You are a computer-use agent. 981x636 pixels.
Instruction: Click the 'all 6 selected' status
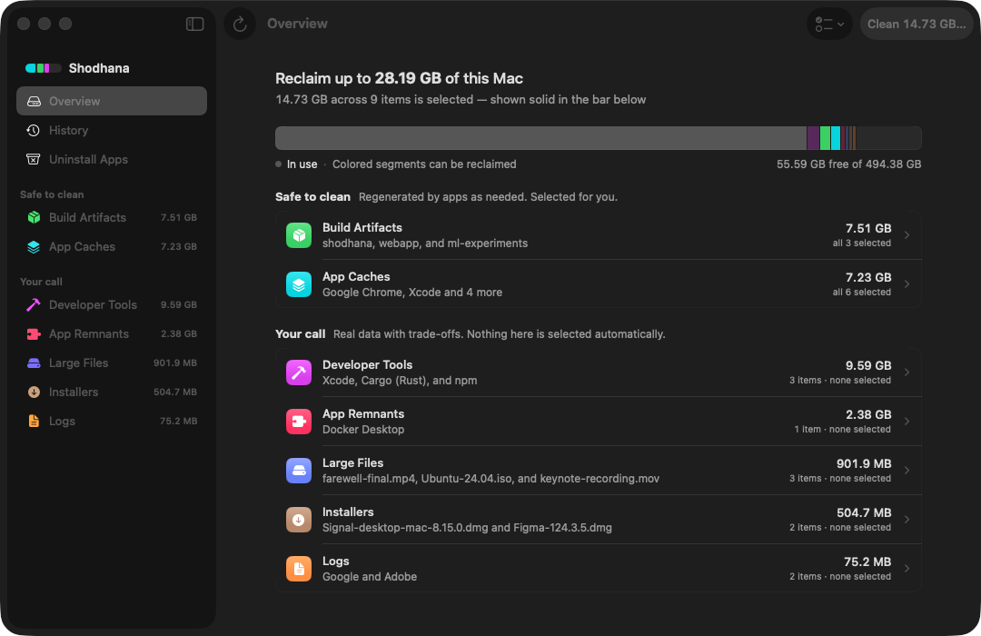click(861, 292)
